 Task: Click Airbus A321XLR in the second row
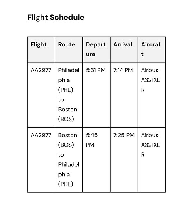point(151,145)
